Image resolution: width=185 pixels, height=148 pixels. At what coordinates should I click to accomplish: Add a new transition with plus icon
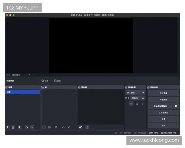pos(131,103)
